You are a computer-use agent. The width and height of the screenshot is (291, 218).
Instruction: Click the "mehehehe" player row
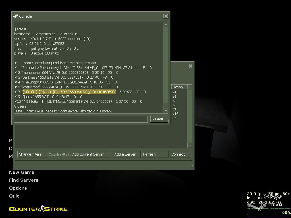[66, 73]
